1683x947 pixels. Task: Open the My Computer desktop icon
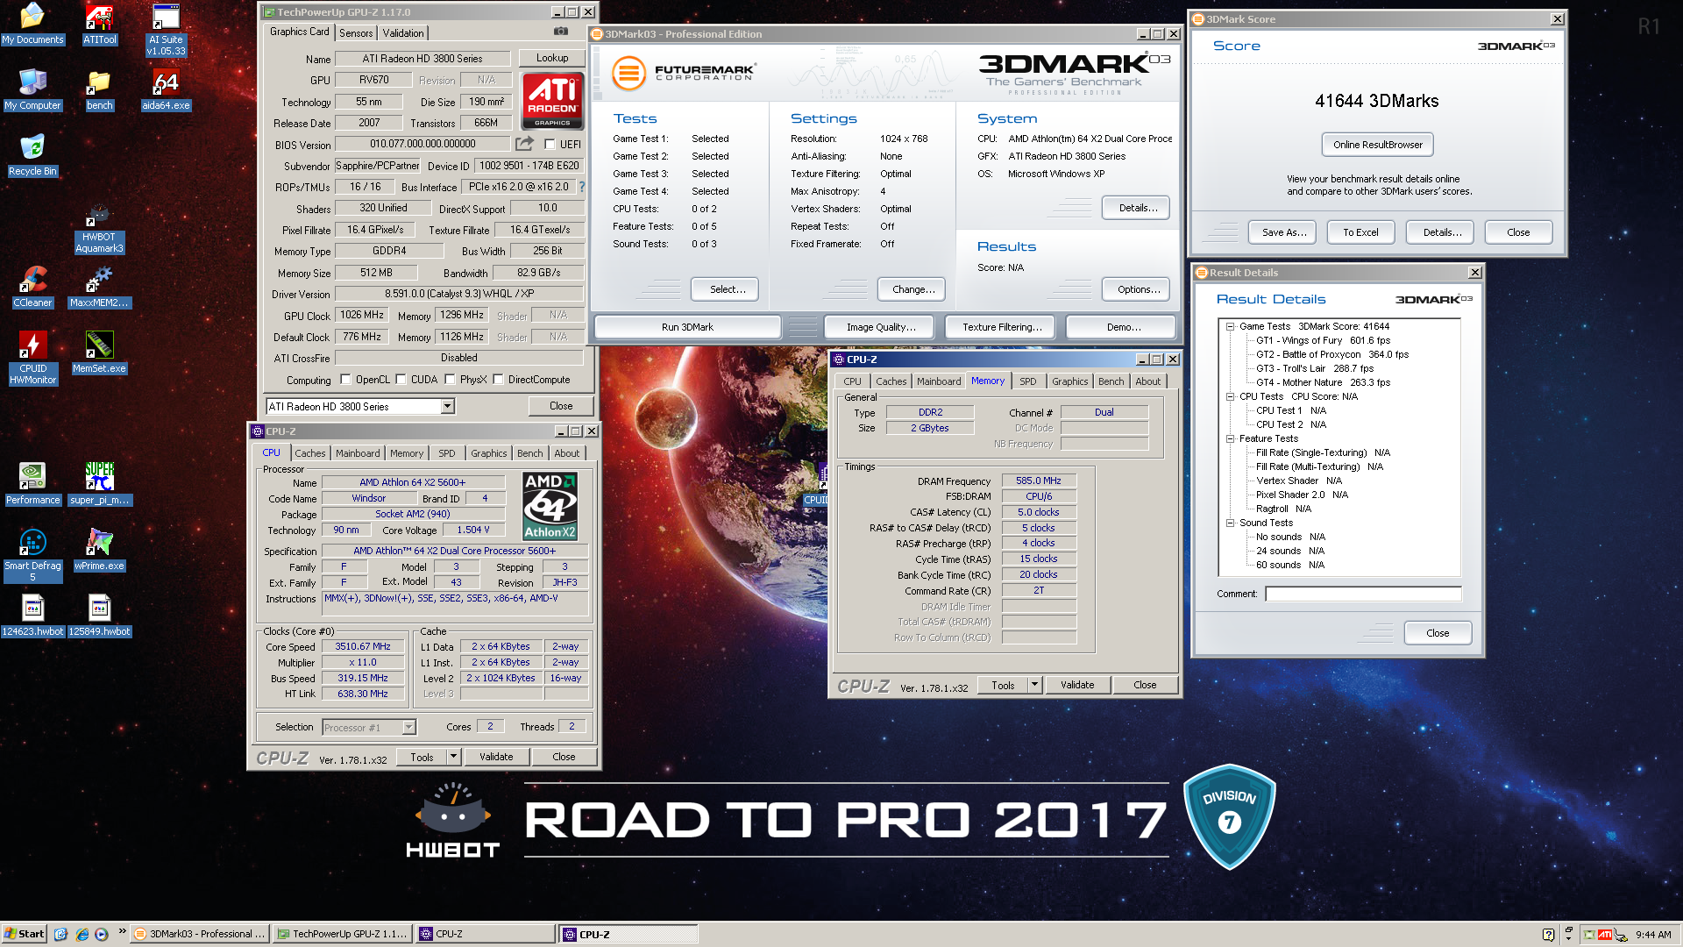click(x=32, y=89)
